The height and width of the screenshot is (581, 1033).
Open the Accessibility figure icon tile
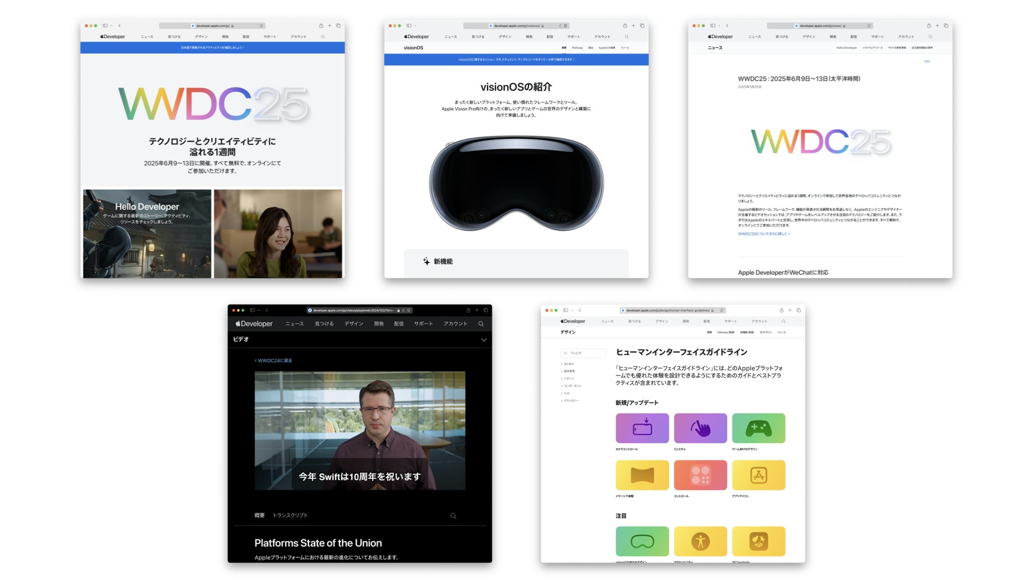(x=700, y=541)
